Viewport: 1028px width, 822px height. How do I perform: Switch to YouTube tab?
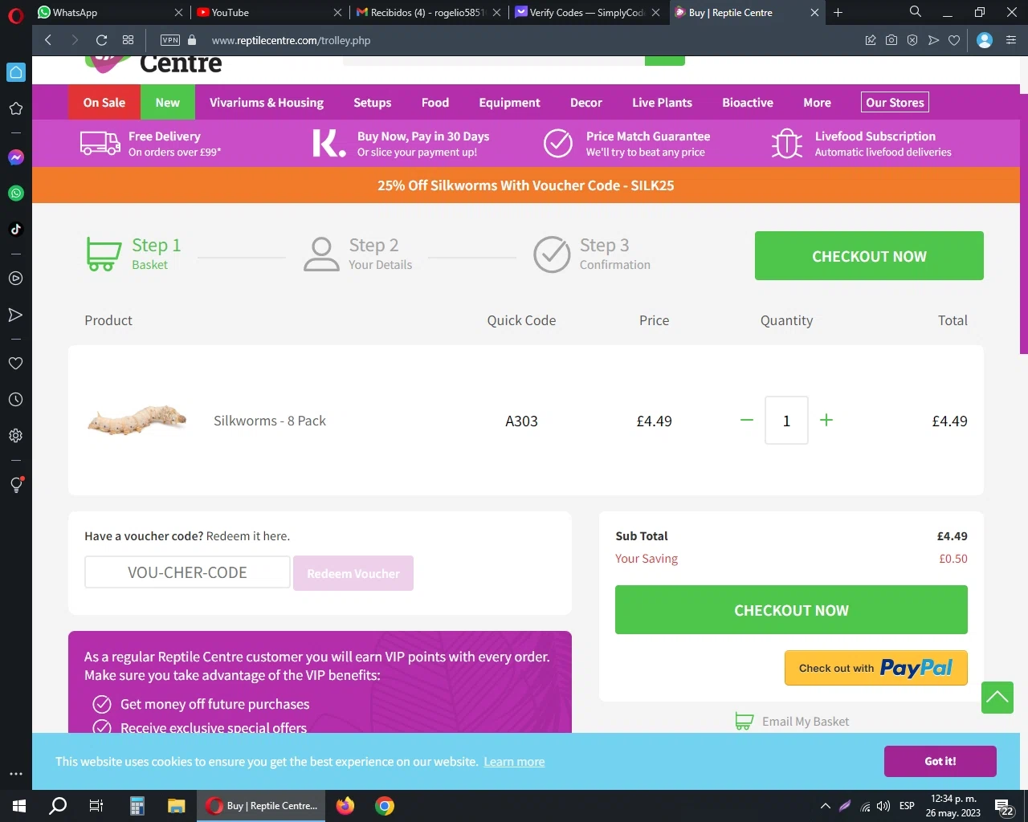[269, 12]
